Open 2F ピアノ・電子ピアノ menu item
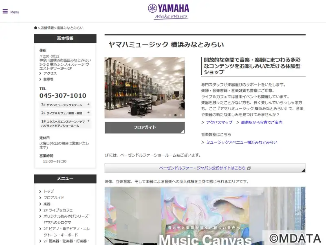 pyautogui.click(x=66, y=232)
